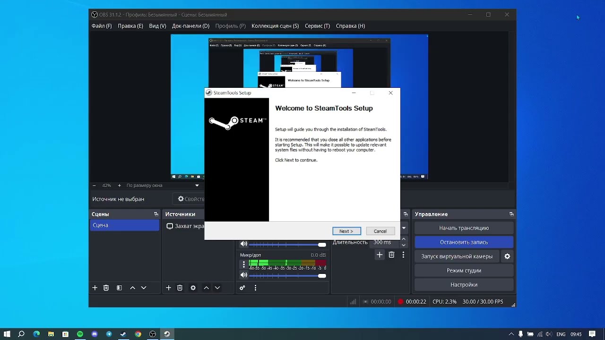Click Источник не выбран label
605x340 pixels.
coord(118,199)
